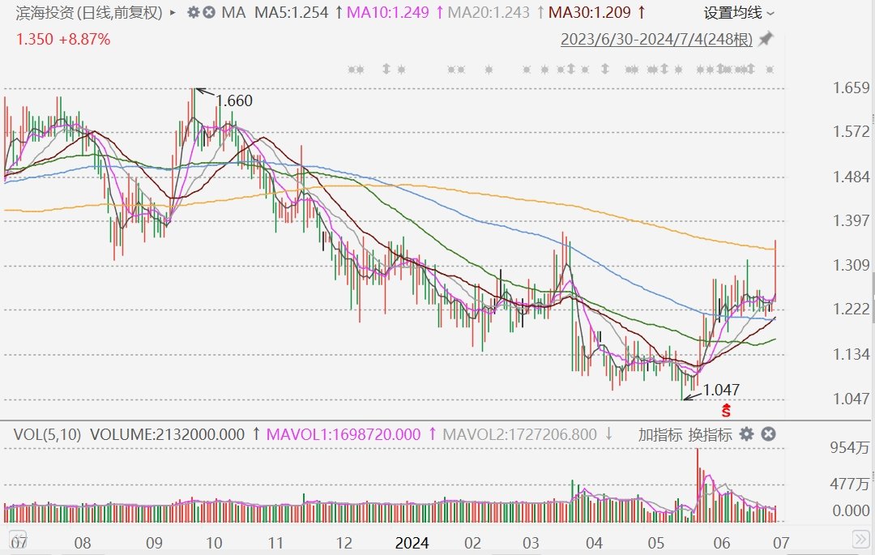This screenshot has height=555, width=875.
Task: Click the 1.659 price axis label
Action: 851,88
